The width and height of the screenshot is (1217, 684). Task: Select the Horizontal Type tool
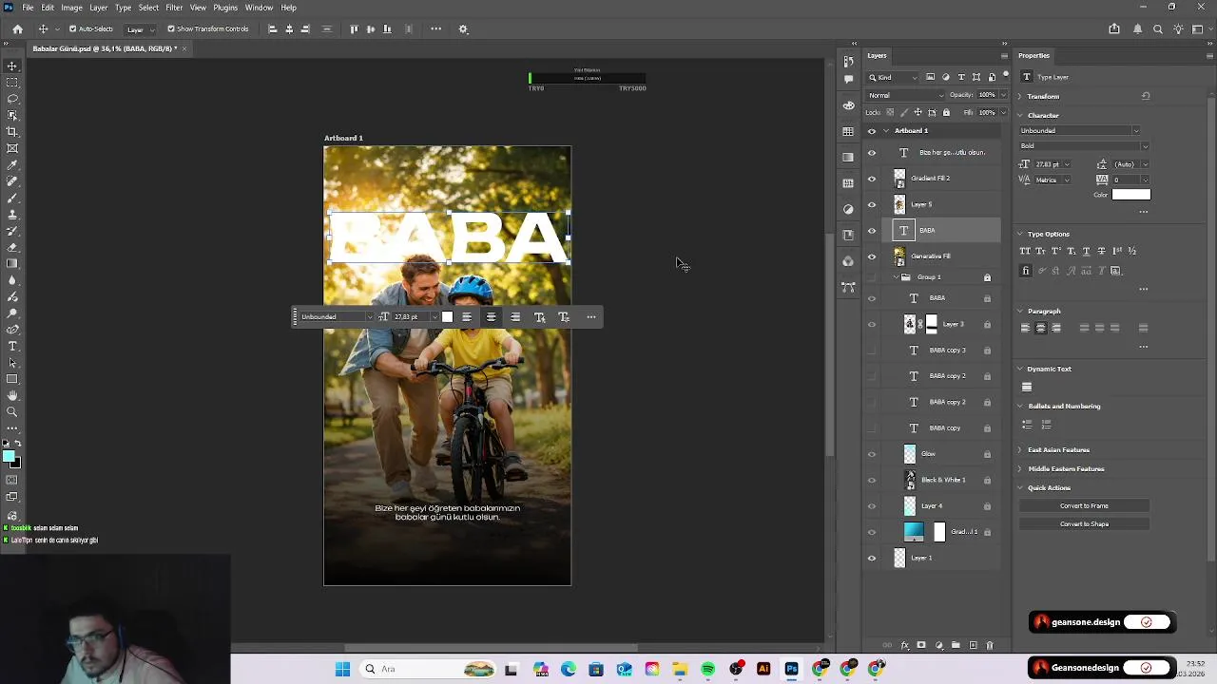(x=12, y=346)
